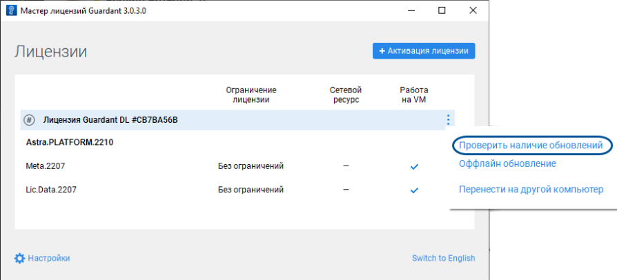Click the Сетевой ресурс column header

pyautogui.click(x=346, y=94)
